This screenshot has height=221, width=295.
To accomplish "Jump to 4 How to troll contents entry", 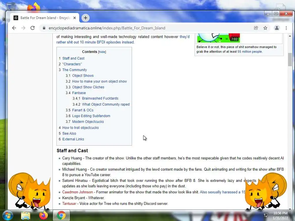I will click(x=81, y=127).
